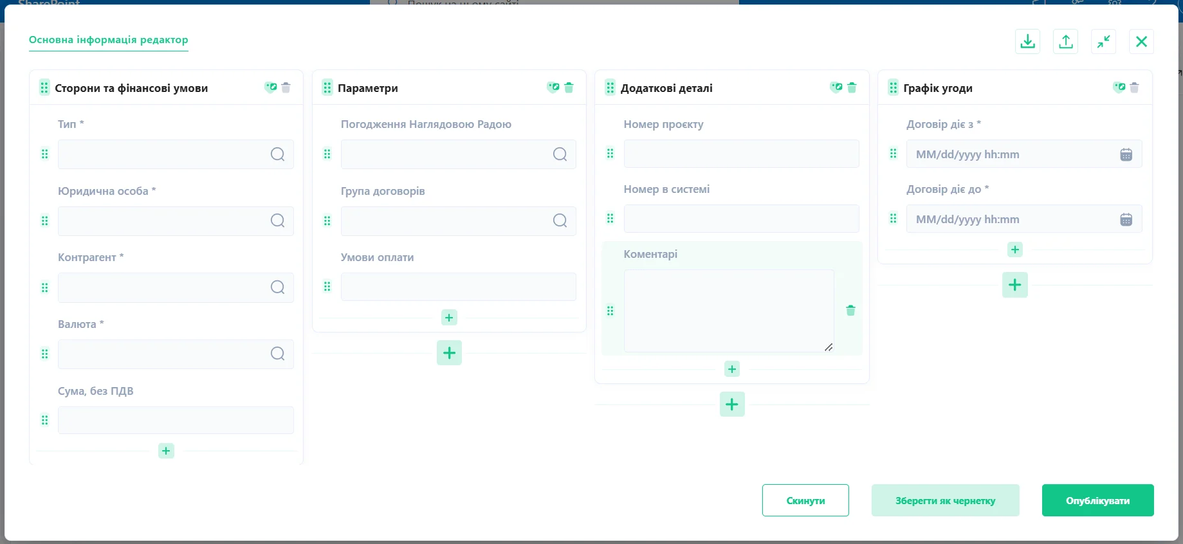Click into the 'Номер в системі' input
This screenshot has height=544, width=1183.
coord(741,219)
